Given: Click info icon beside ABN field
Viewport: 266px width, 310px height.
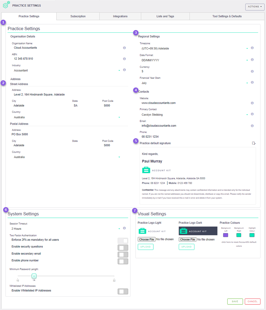Looking at the screenshot, I should (124, 59).
